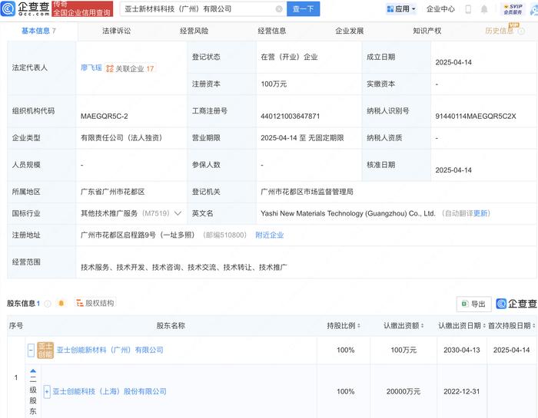Click the related companies icon beside 关联企业

(110, 68)
